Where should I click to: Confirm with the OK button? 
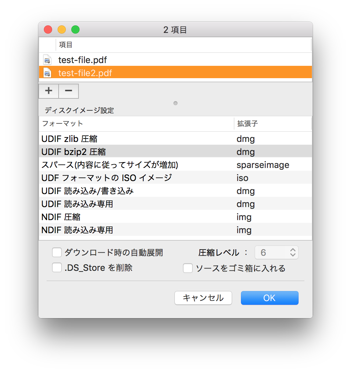tap(269, 298)
